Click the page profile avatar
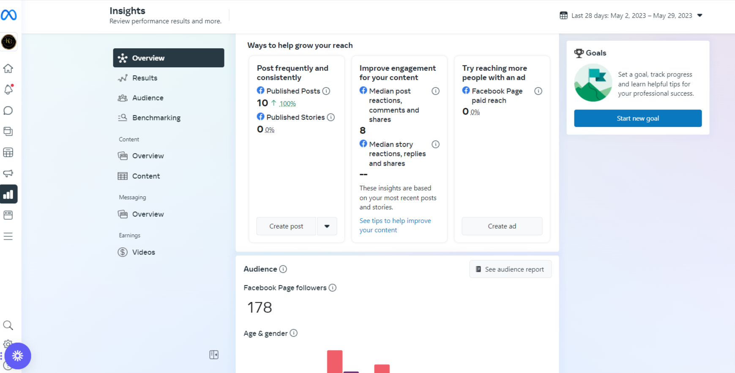 [x=9, y=42]
